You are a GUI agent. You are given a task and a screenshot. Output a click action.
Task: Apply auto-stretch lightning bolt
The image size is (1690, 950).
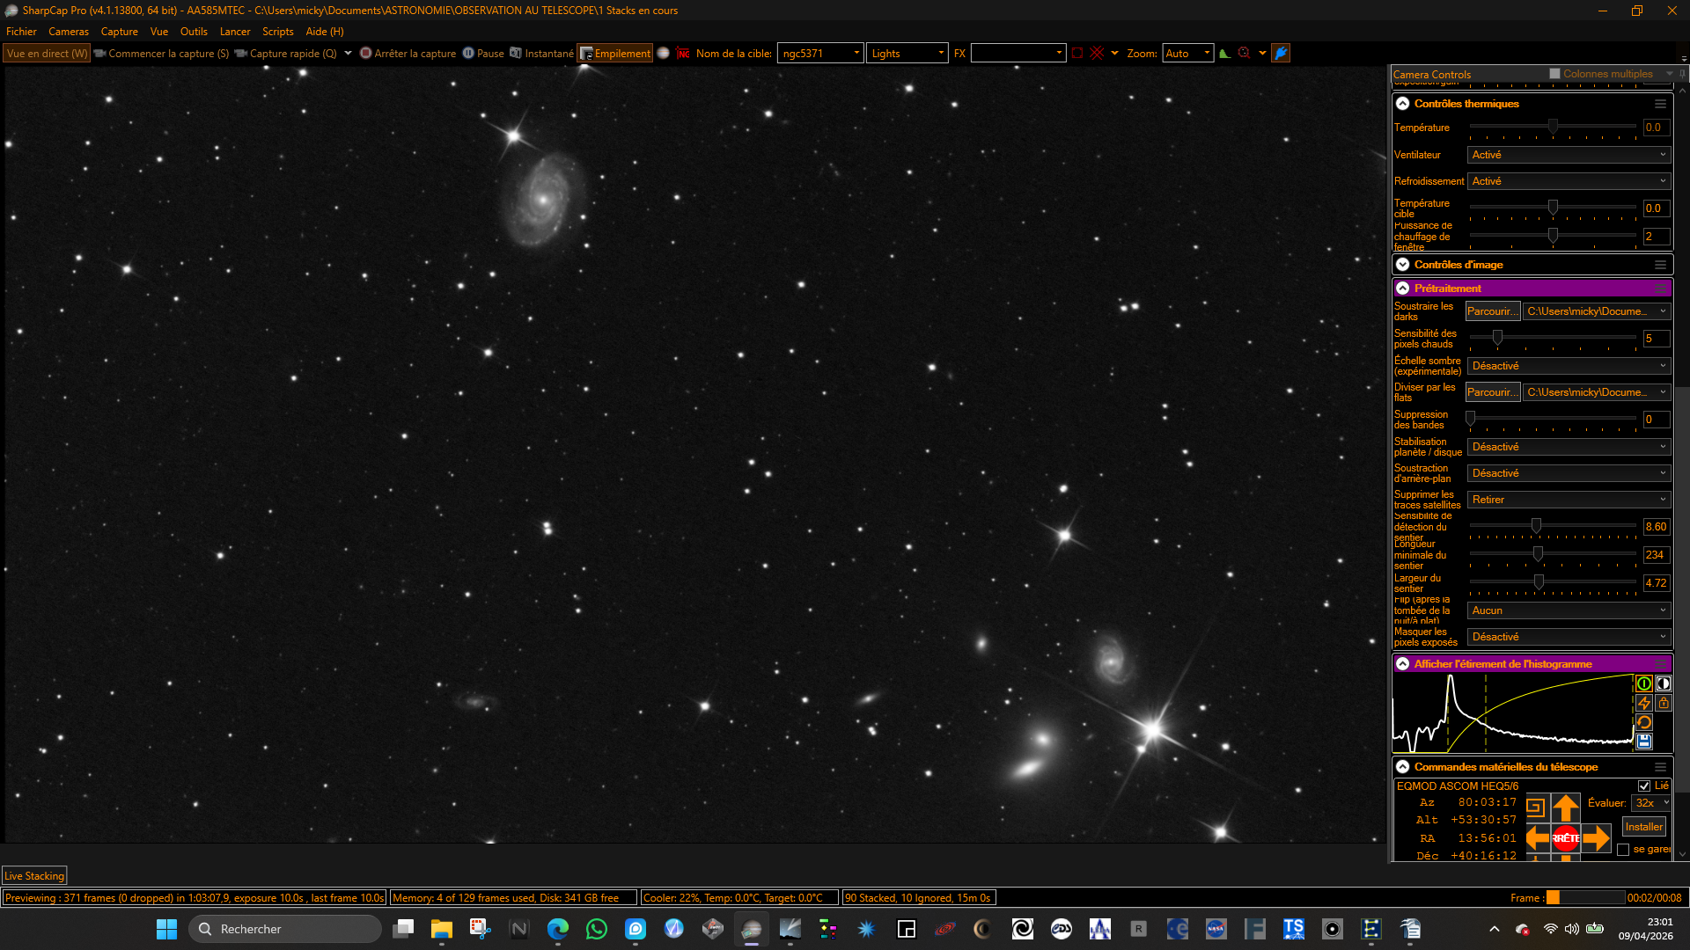(x=1643, y=703)
